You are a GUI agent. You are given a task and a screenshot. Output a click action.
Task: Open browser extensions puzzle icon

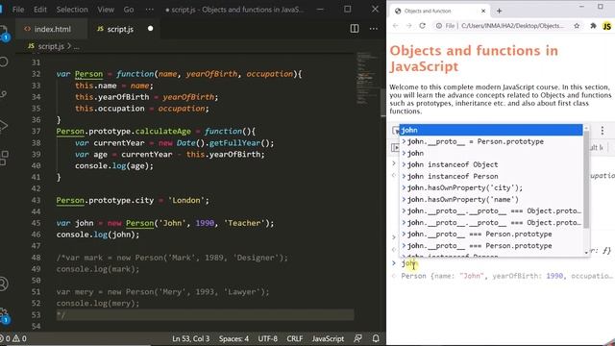[593, 26]
